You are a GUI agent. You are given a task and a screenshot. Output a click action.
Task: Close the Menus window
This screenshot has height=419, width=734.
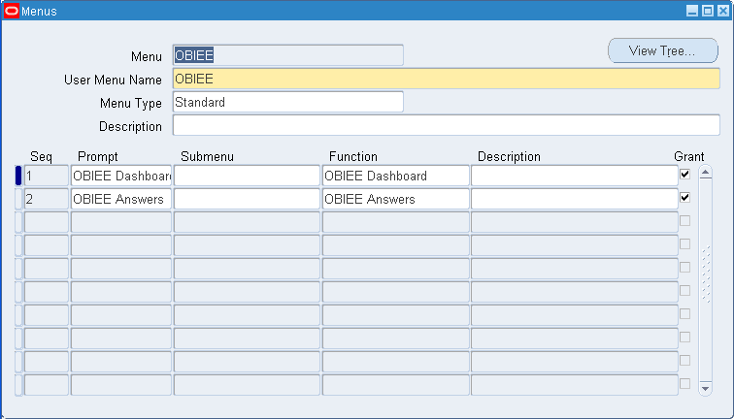(722, 11)
